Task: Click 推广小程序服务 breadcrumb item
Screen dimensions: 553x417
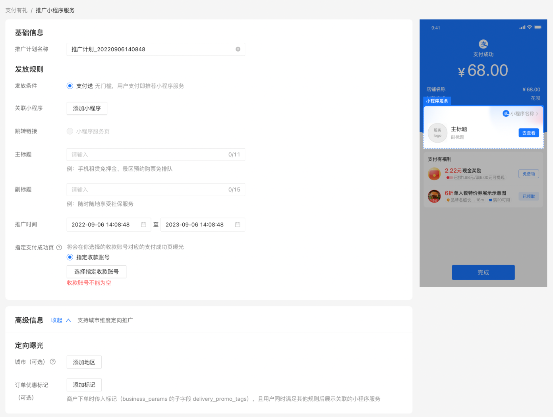Action: [55, 10]
